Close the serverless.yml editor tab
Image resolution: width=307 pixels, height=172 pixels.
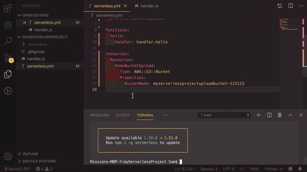click(x=125, y=6)
